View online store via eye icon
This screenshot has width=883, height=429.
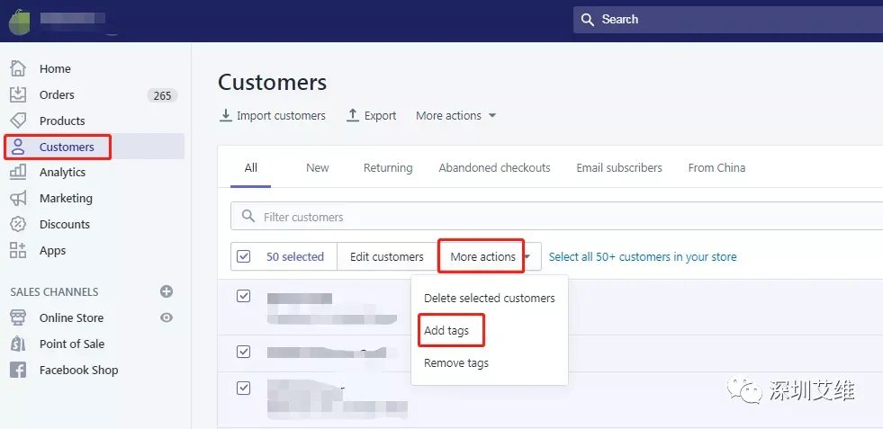[x=167, y=317]
